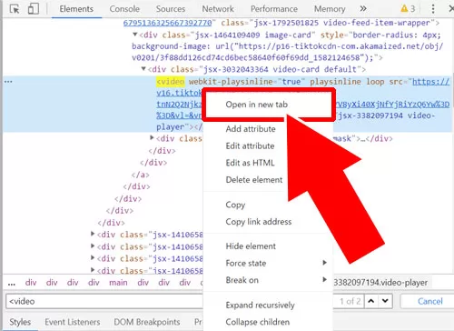Cancel the element search

tap(429, 301)
